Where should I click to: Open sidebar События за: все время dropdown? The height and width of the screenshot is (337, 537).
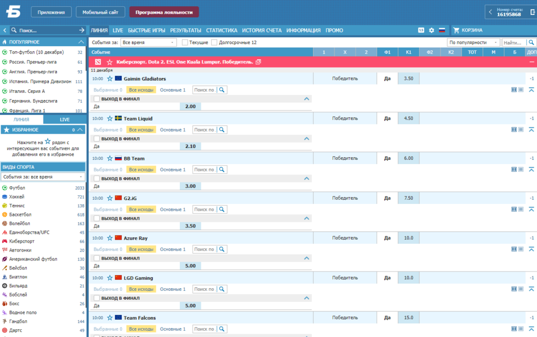pos(43,177)
